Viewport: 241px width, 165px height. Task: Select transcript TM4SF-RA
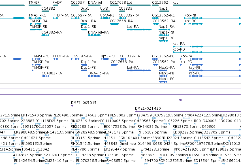36,24
